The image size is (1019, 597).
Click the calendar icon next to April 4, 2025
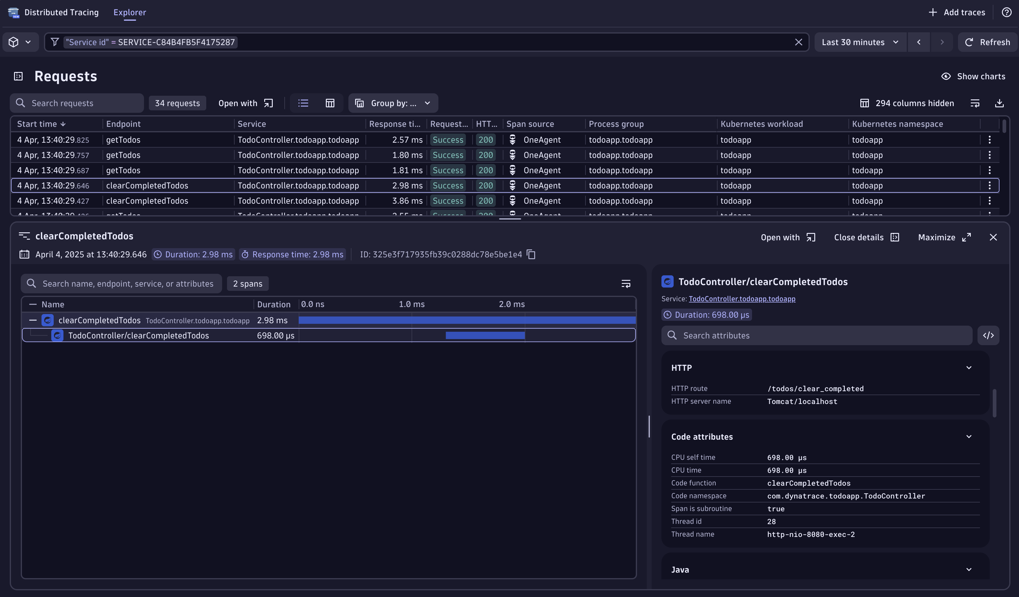click(24, 255)
